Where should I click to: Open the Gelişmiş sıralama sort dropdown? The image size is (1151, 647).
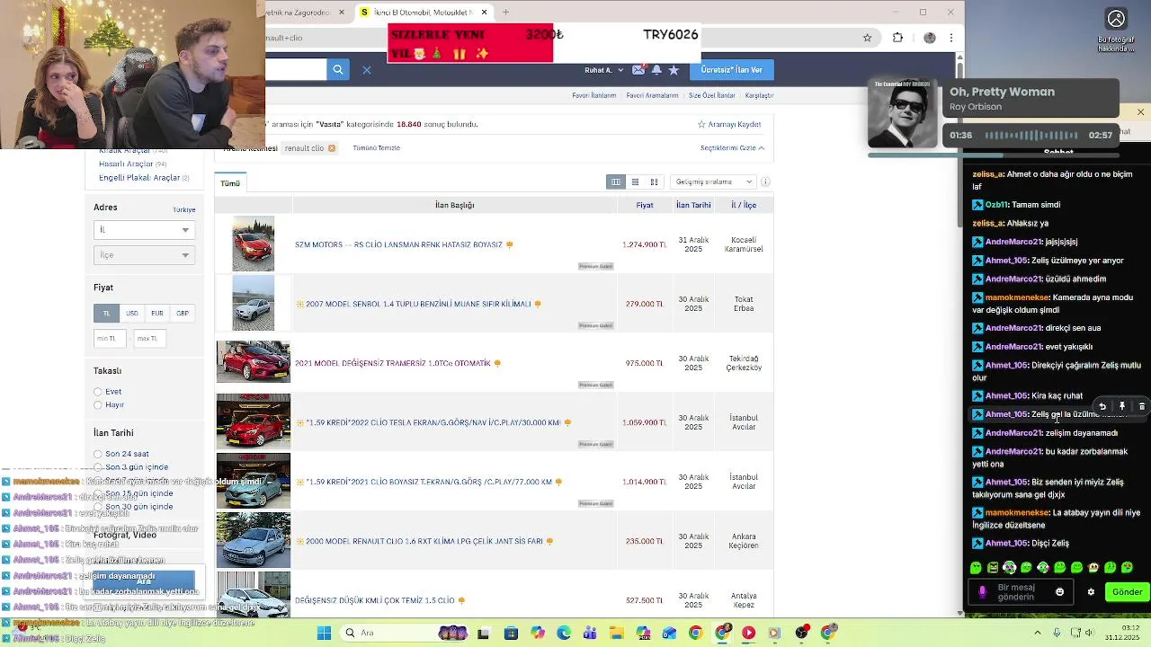(714, 182)
